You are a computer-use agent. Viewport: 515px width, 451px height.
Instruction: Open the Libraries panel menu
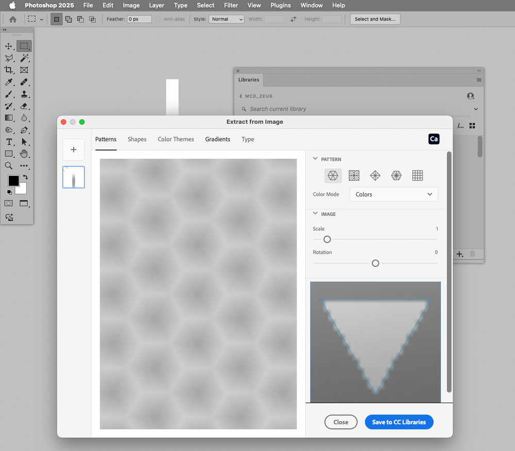click(x=479, y=80)
